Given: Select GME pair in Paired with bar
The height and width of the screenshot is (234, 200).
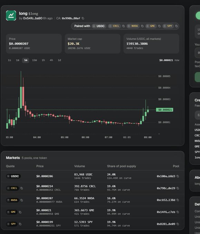Looking at the screenshot, I should [x=151, y=26].
